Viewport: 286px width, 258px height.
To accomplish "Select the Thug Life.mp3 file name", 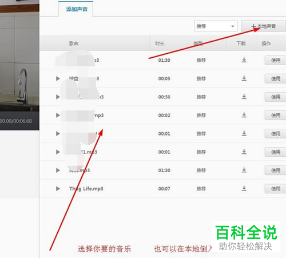I will [86, 189].
